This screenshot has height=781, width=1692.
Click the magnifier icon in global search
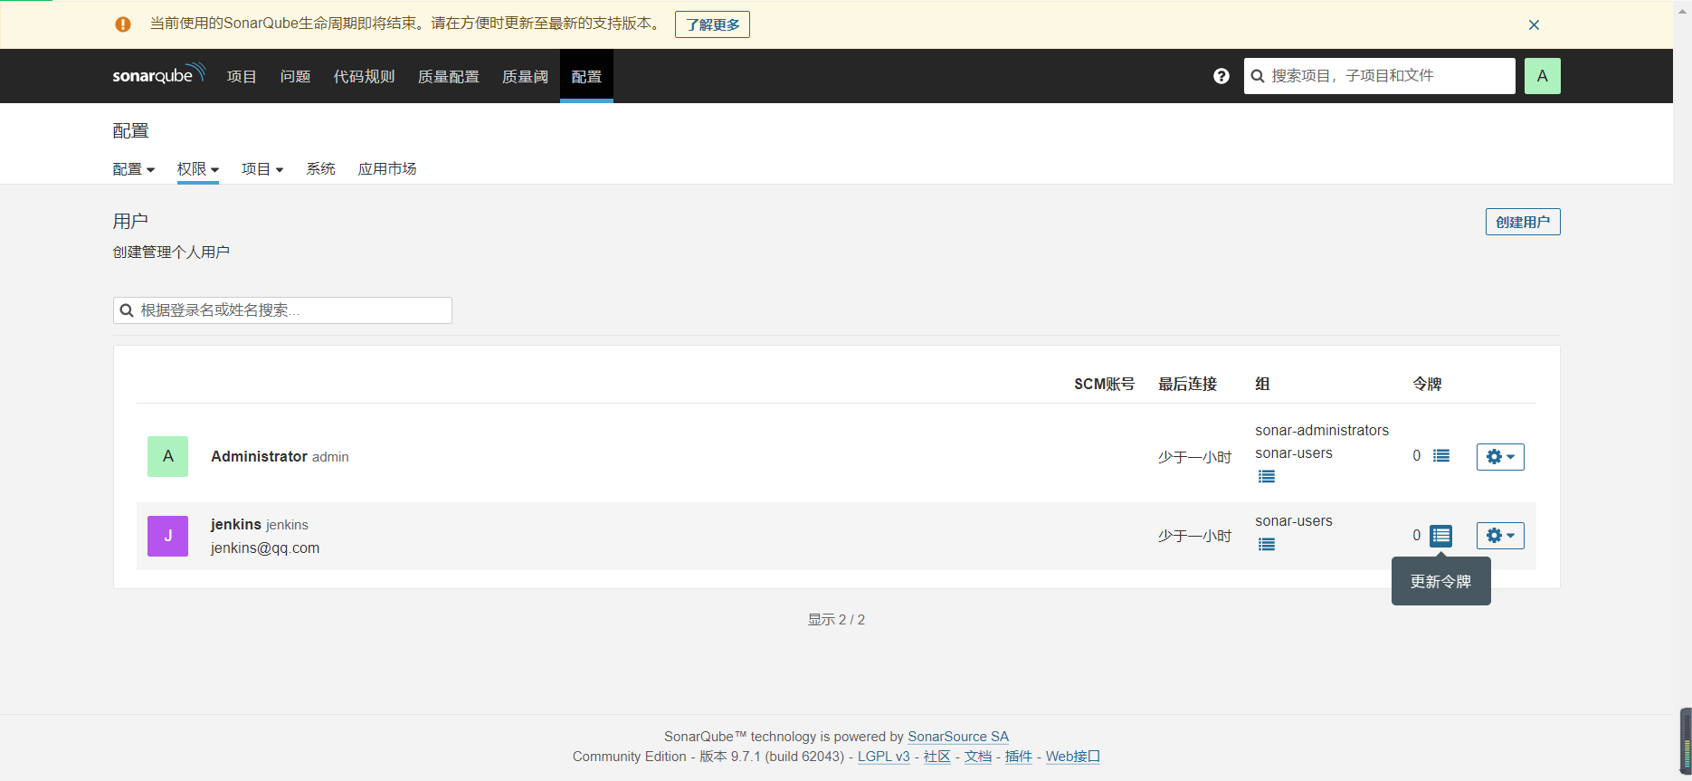tap(1258, 76)
